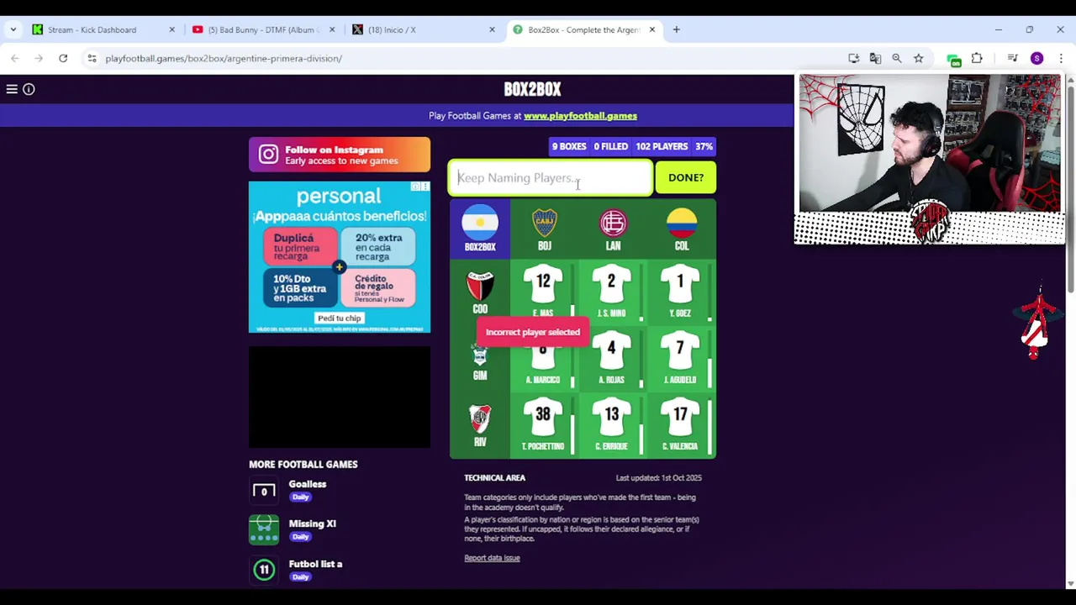
Task: Close the Inicio / X tab
Action: 492,29
